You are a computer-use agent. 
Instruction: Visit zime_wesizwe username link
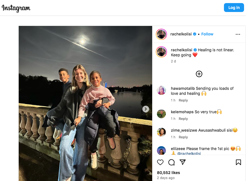(184, 130)
